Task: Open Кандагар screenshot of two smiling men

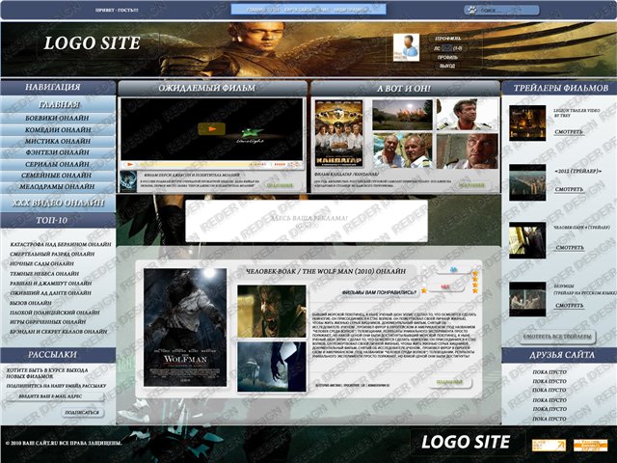Action: [402, 150]
